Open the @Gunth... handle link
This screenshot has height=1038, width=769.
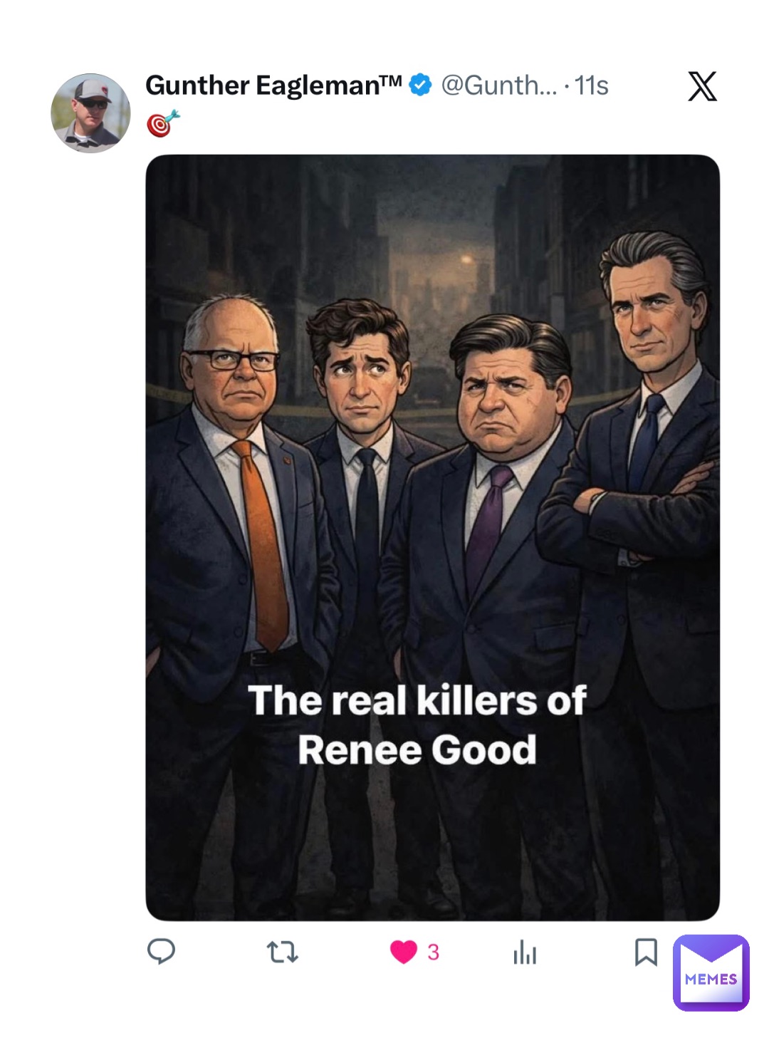click(498, 85)
